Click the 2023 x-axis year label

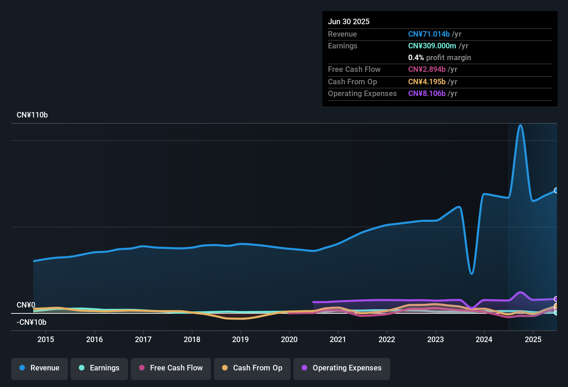[436, 339]
